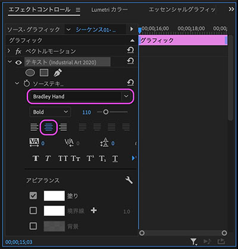Click the グラフィック clip in timeline
This screenshot has height=249, width=238.
183,41
